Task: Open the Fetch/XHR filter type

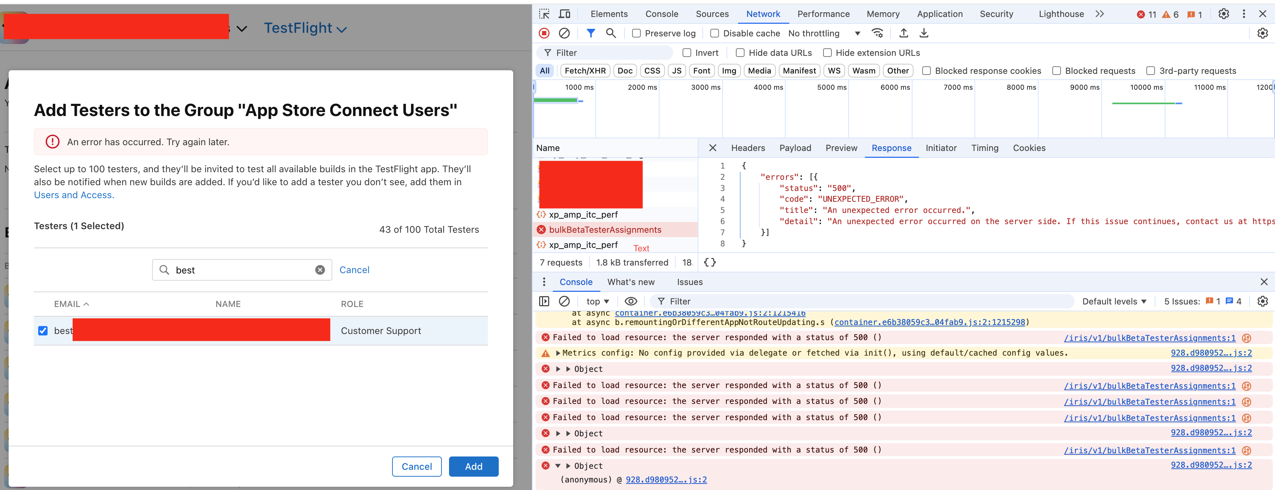Action: [x=585, y=71]
